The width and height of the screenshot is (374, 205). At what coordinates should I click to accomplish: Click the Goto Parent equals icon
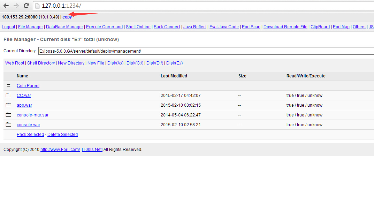tap(9, 85)
